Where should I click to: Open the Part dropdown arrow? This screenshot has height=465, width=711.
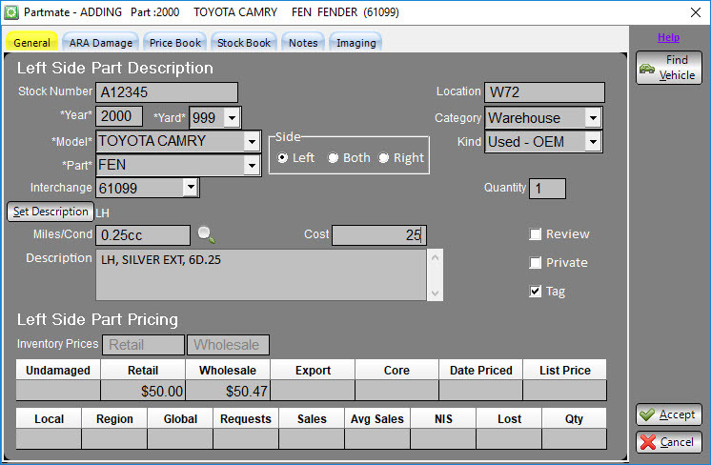click(252, 166)
